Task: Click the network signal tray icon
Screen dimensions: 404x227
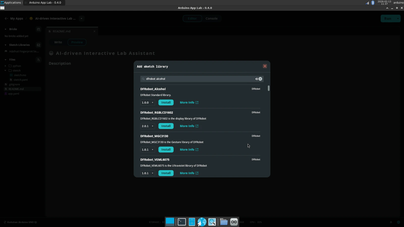Action: [367, 3]
